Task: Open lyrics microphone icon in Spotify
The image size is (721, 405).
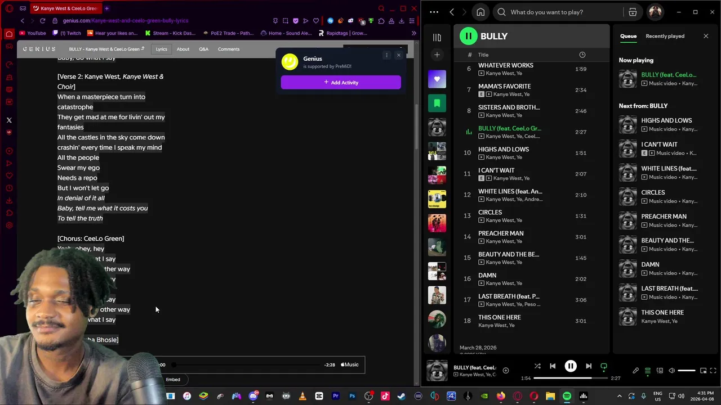Action: 636,371
